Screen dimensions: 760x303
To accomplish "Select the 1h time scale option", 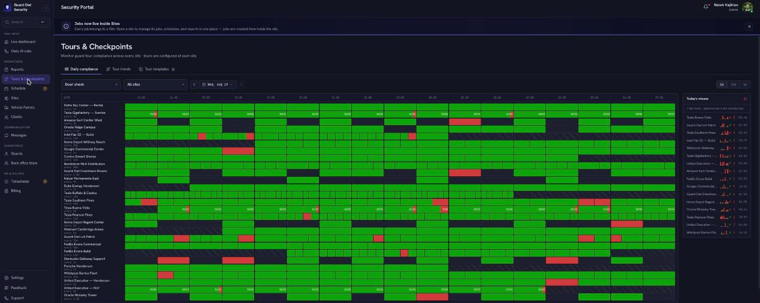I will point(722,85).
